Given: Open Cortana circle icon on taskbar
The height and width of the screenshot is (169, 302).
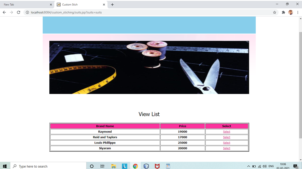Looking at the screenshot, I should click(92, 166).
